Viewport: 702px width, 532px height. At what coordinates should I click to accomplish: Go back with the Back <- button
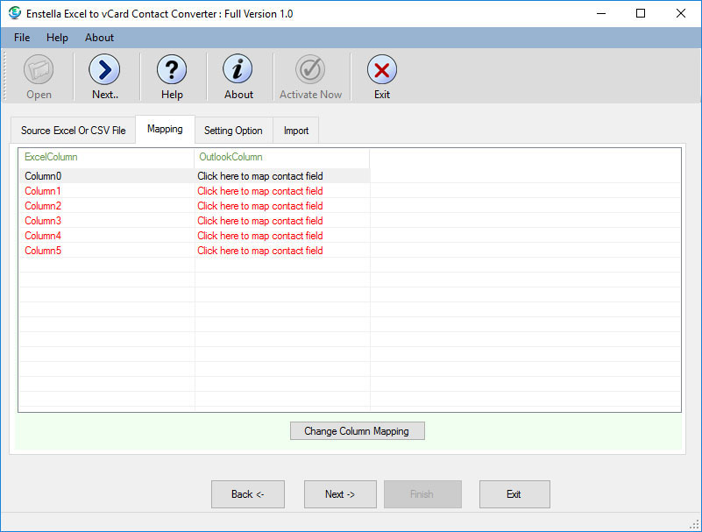pyautogui.click(x=248, y=494)
